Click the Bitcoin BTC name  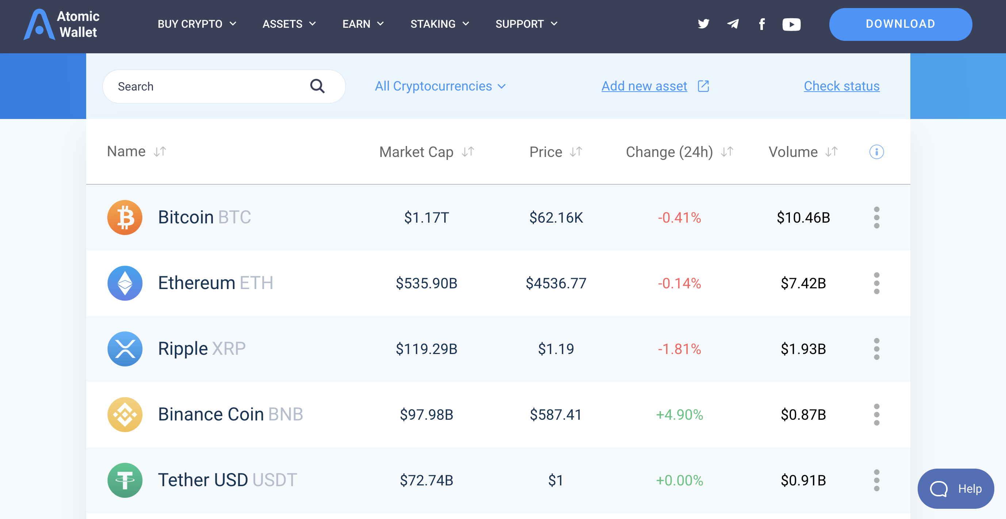[x=204, y=217]
